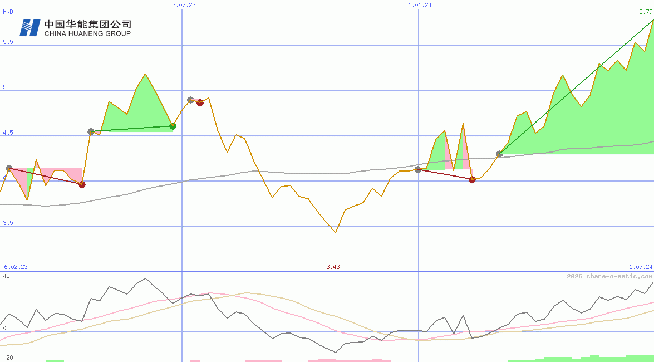Select the gray marker above 1.01.24 gridline
The width and height of the screenshot is (654, 362).
[417, 170]
